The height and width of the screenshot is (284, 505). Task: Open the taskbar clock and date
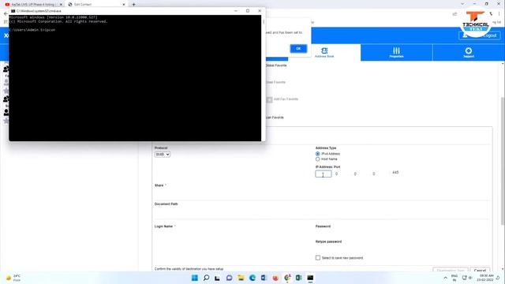(485, 278)
